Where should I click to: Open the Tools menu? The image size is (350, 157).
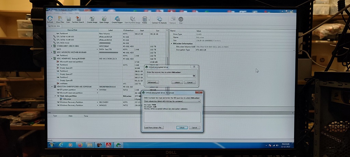tap(64, 13)
